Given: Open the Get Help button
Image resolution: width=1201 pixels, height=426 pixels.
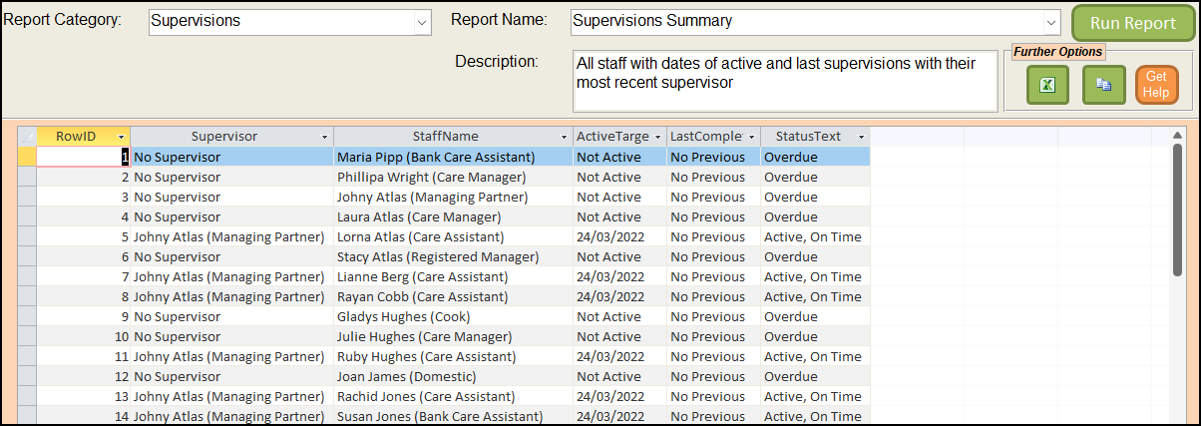Looking at the screenshot, I should tap(1156, 85).
